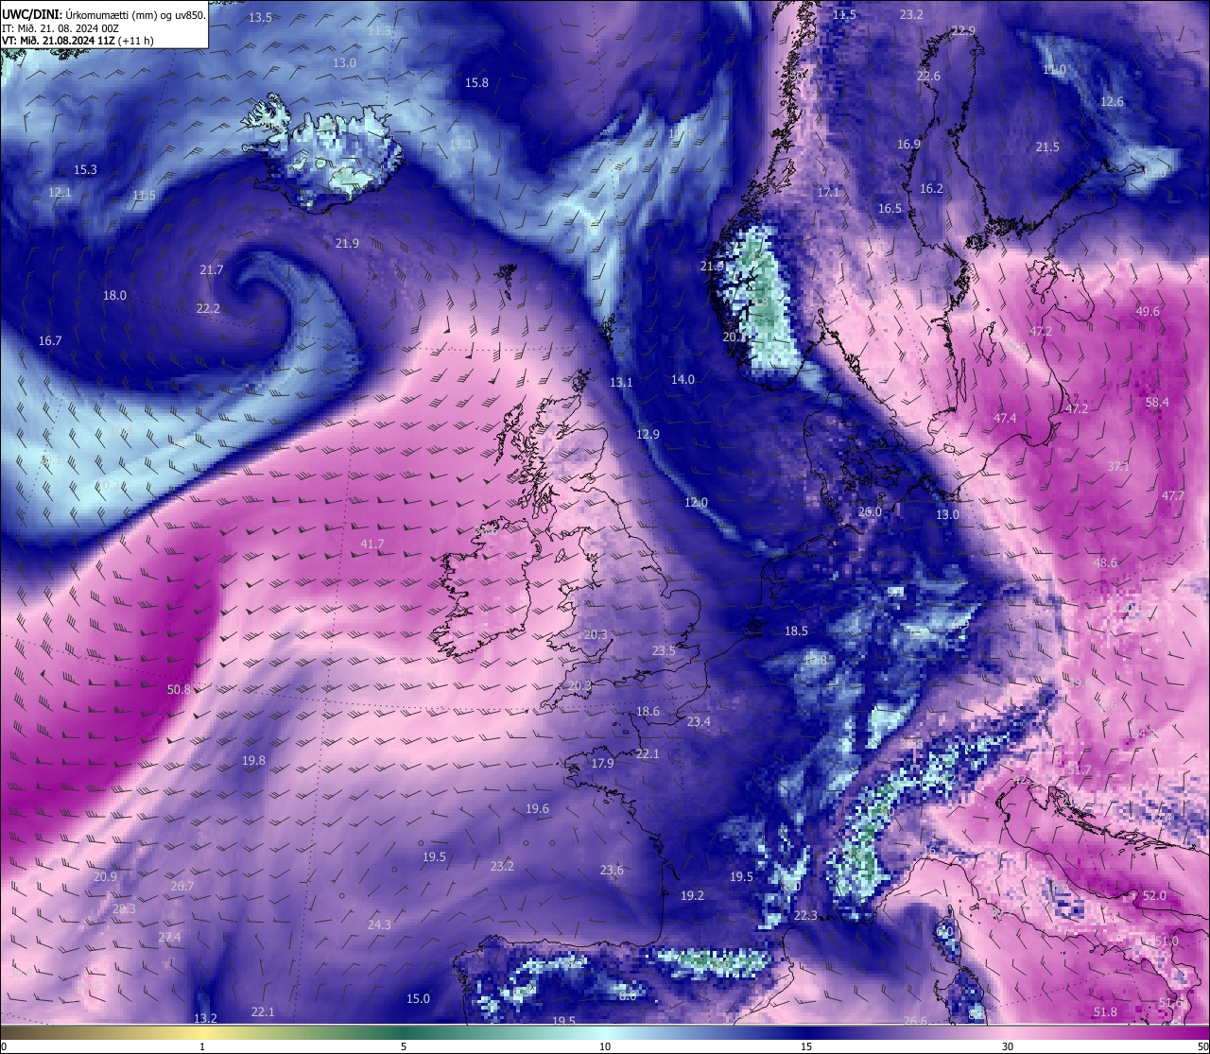Click the 30 tick on the color scale

(1008, 1046)
